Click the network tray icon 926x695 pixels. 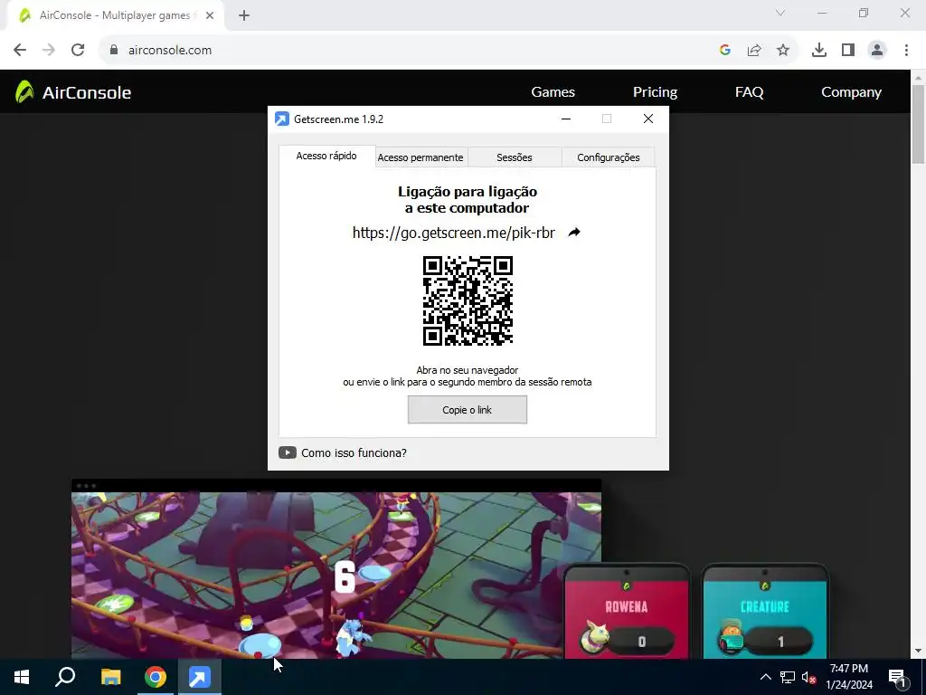pyautogui.click(x=788, y=677)
